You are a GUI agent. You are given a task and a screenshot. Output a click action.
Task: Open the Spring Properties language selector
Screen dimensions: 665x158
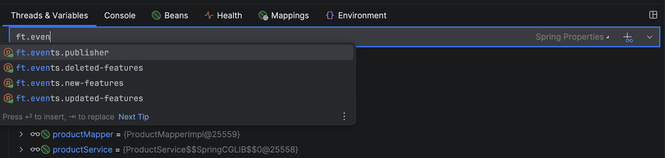pyautogui.click(x=572, y=37)
